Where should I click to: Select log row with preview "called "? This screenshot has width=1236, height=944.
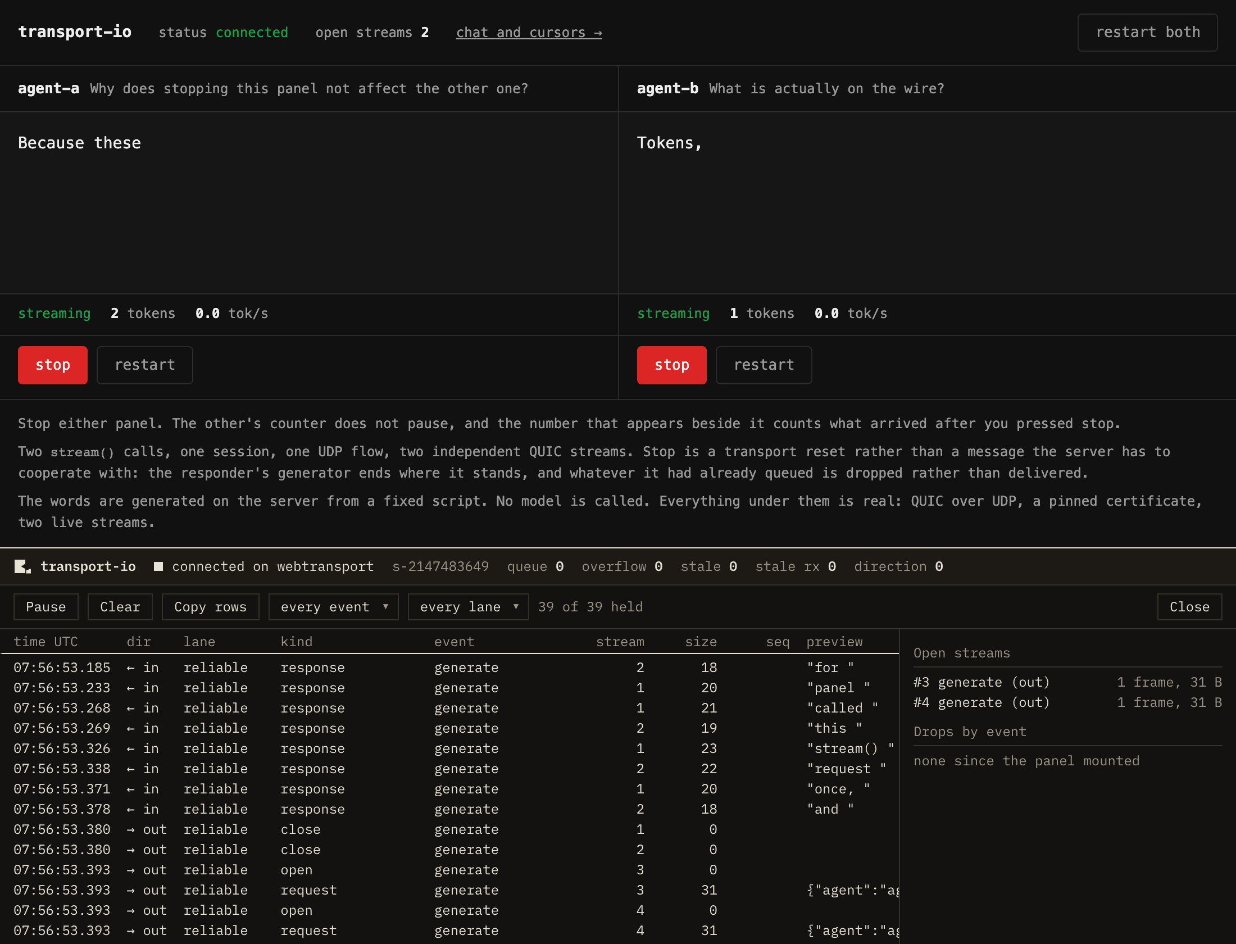point(449,708)
